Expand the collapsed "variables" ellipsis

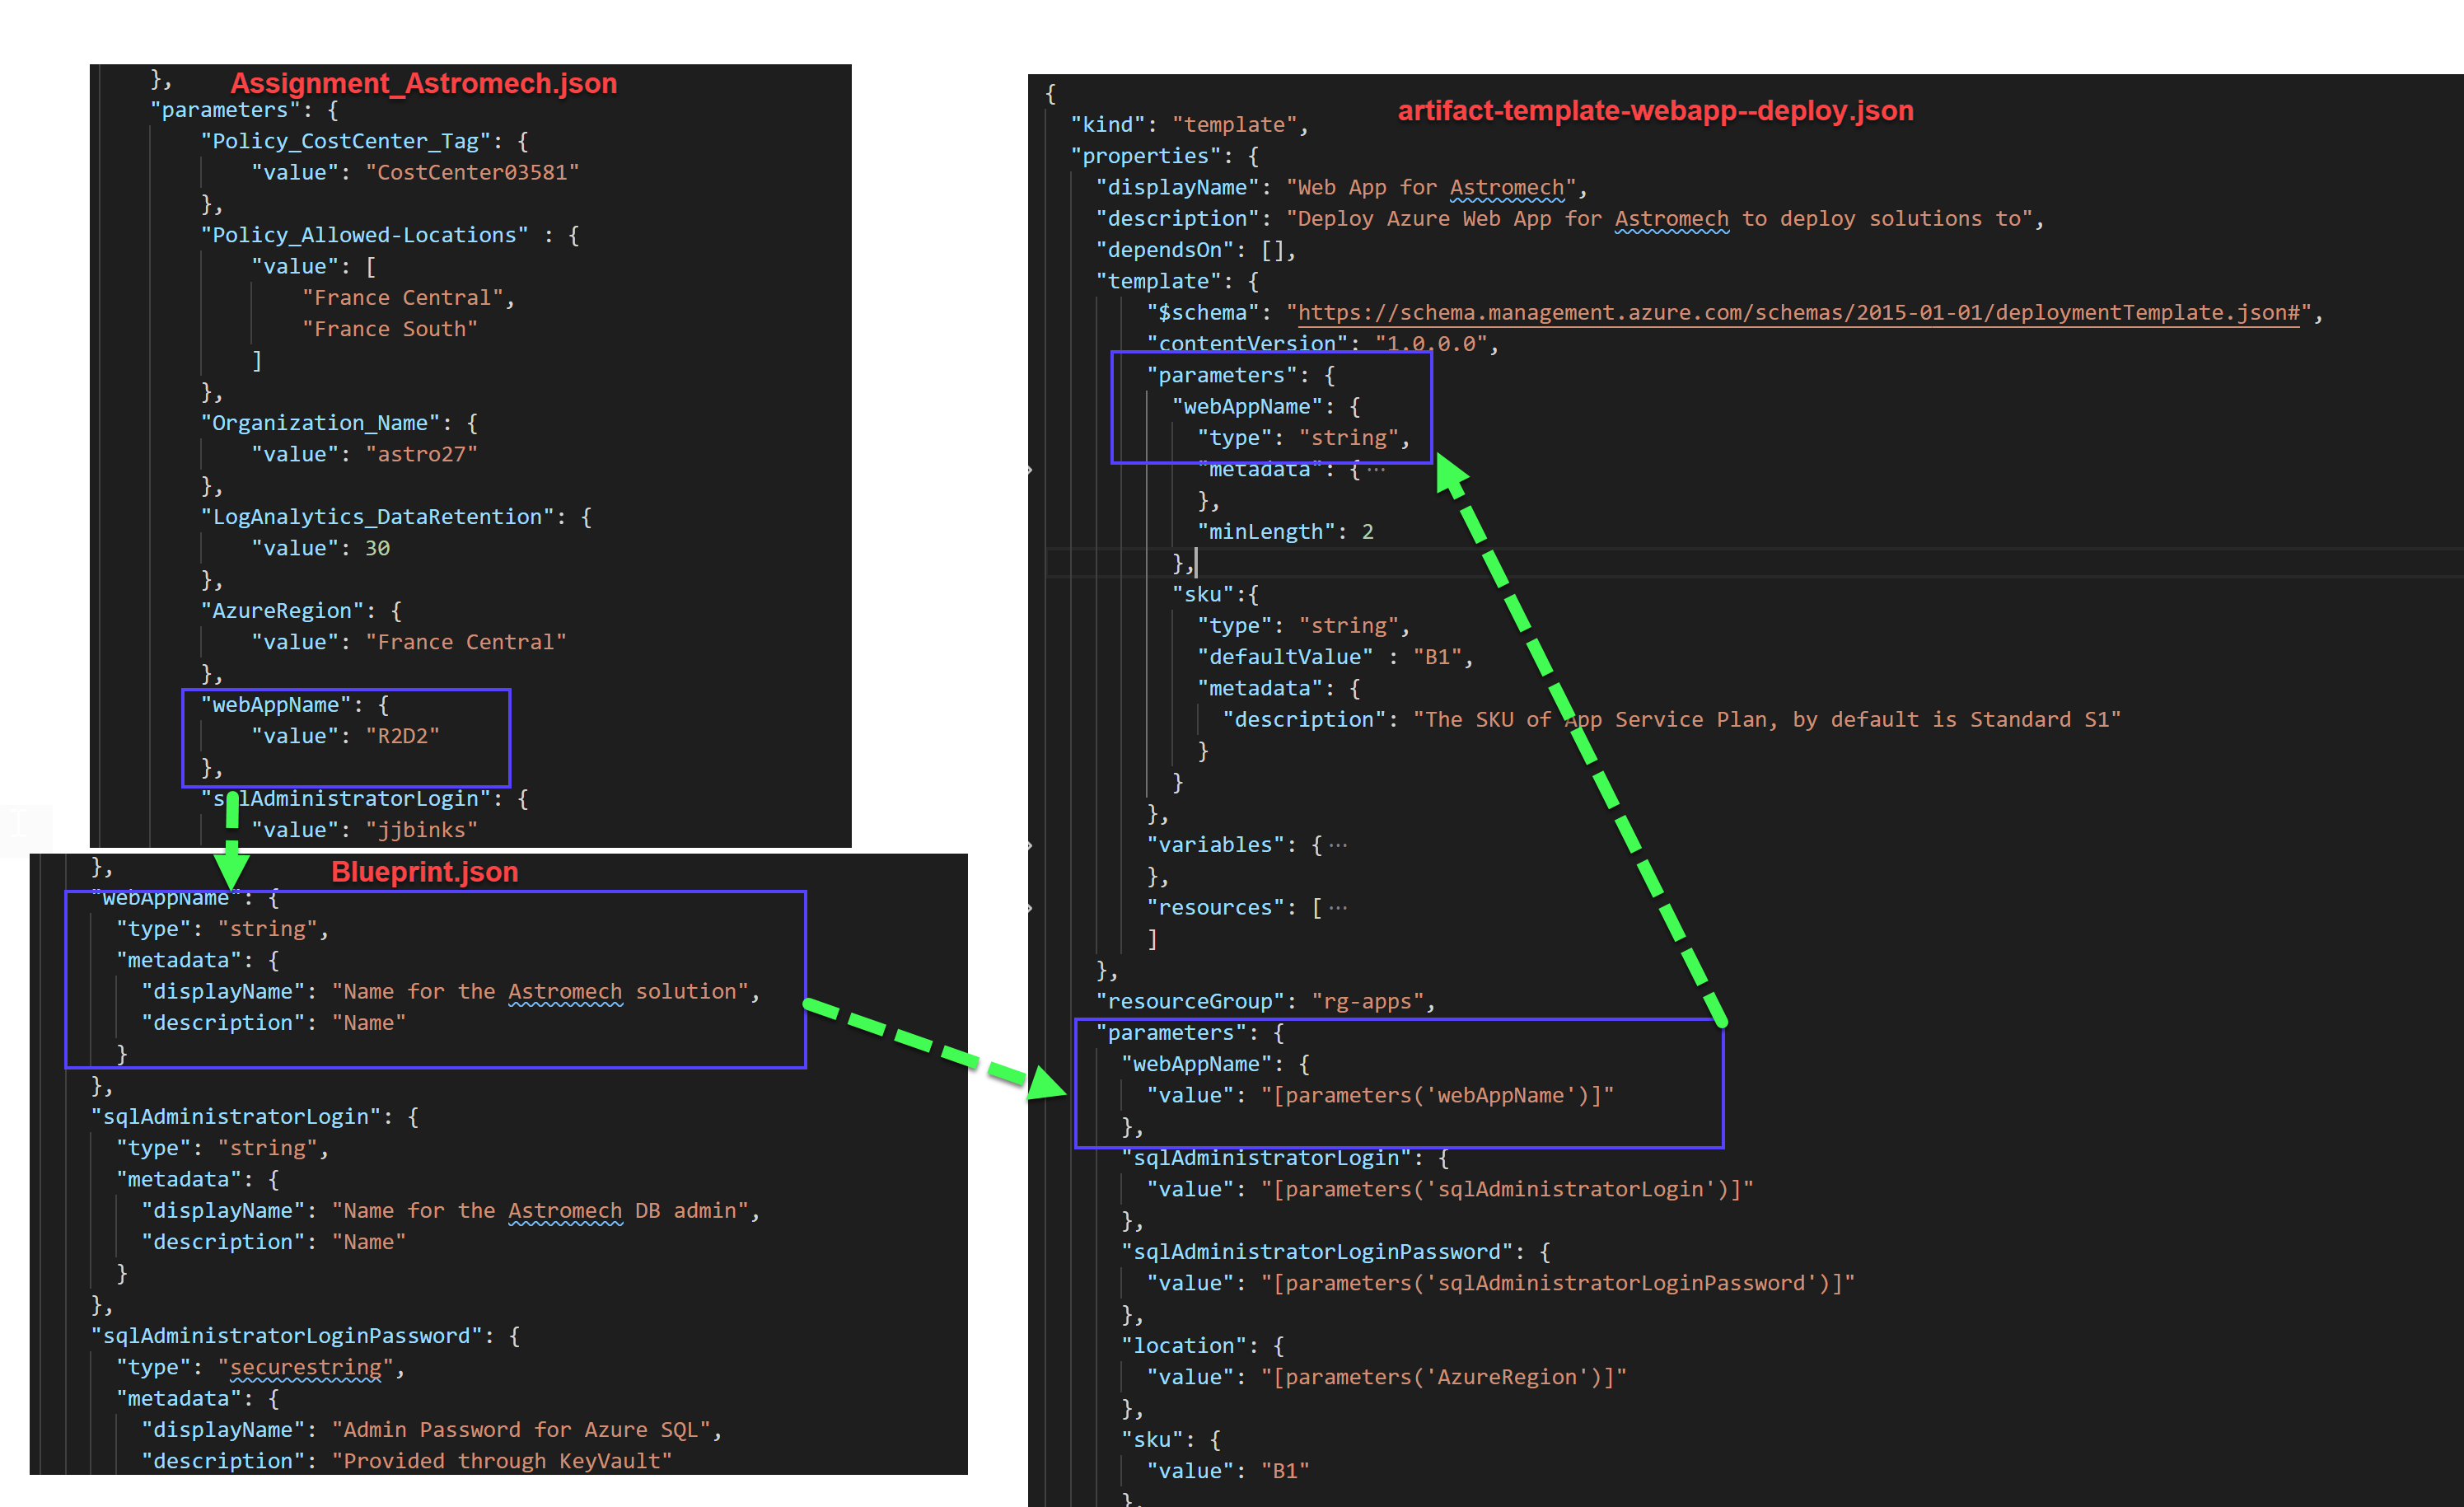pyautogui.click(x=1338, y=845)
